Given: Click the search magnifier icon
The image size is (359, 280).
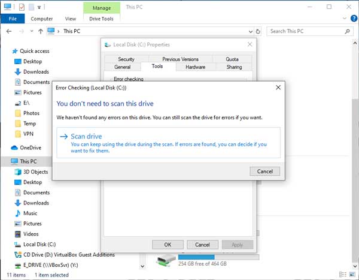Looking at the screenshot, I should pyautogui.click(x=347, y=31).
